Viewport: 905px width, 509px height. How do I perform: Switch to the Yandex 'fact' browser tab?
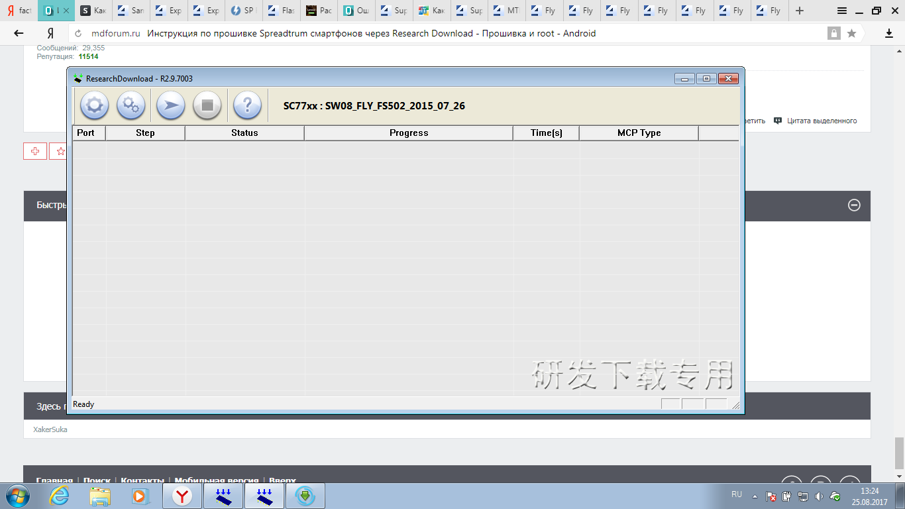(19, 11)
